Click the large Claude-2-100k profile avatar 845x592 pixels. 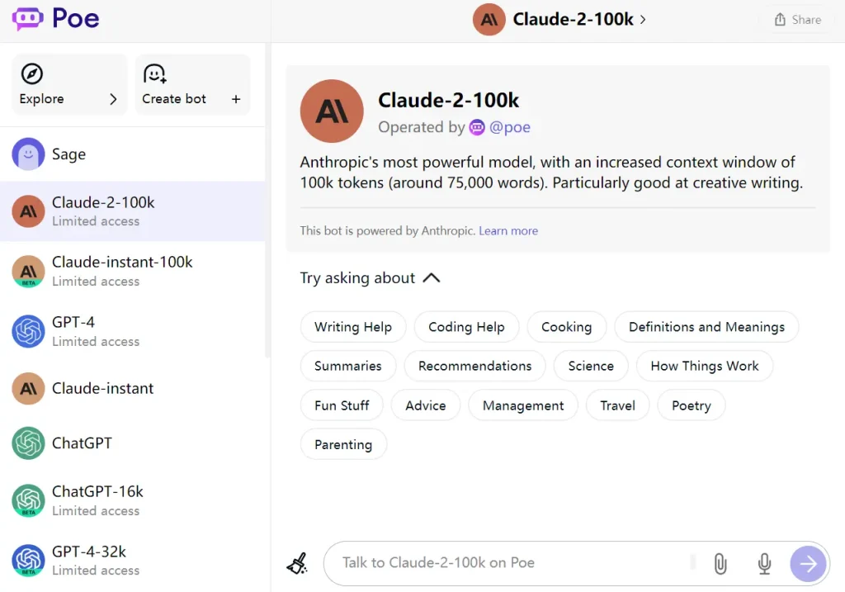[x=332, y=111]
